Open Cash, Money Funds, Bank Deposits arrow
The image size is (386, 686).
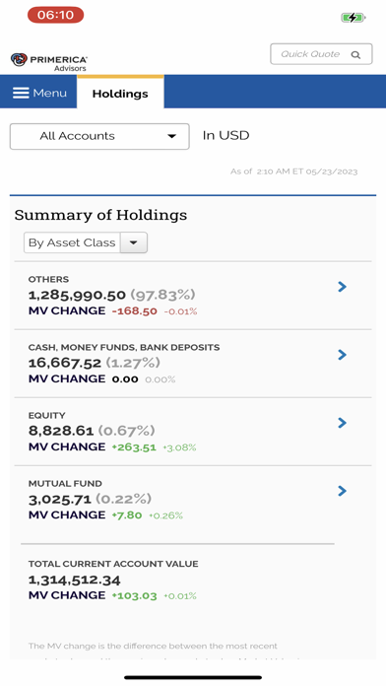343,355
